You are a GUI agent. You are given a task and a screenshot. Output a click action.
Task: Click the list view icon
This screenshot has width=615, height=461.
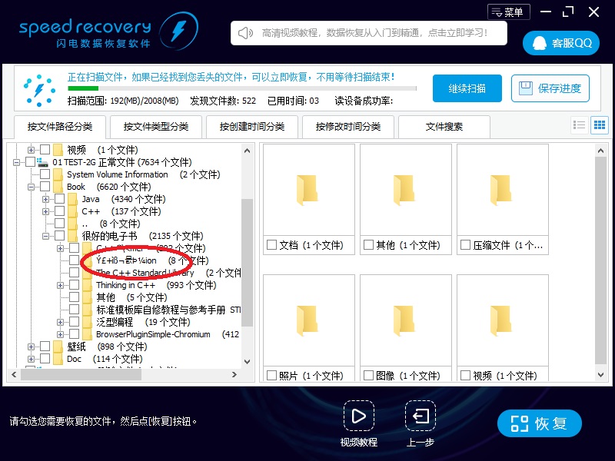(580, 125)
